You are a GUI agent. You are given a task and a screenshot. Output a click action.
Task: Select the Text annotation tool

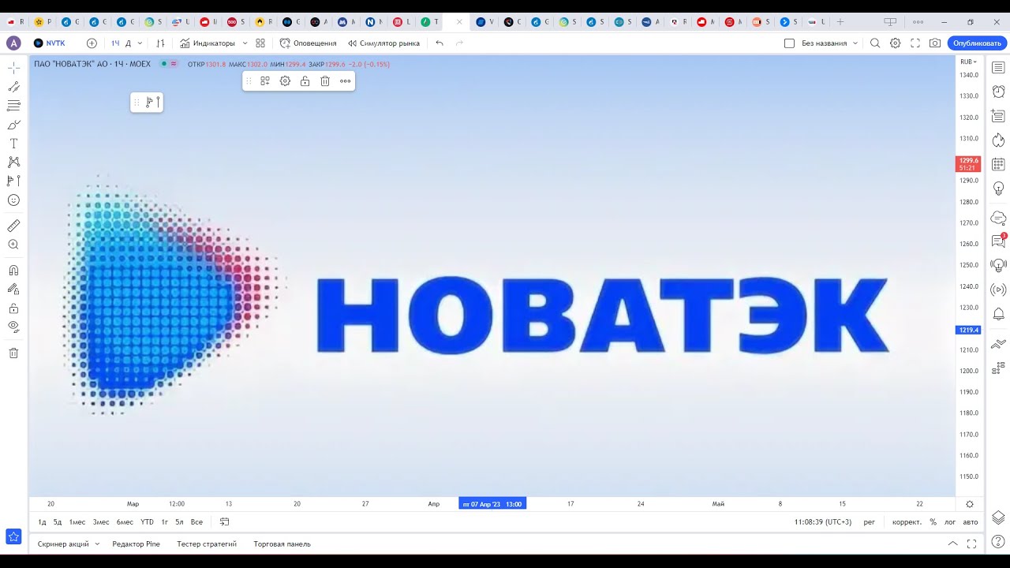[13, 144]
